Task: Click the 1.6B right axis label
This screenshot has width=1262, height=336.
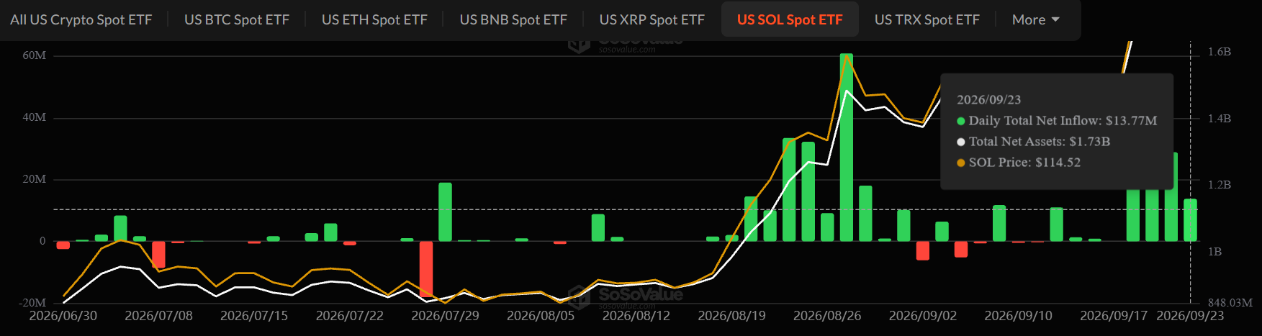Action: (x=1220, y=52)
